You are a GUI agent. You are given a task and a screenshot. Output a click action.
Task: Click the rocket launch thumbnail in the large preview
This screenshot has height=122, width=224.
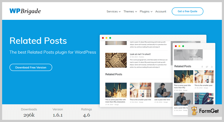(x=116, y=90)
